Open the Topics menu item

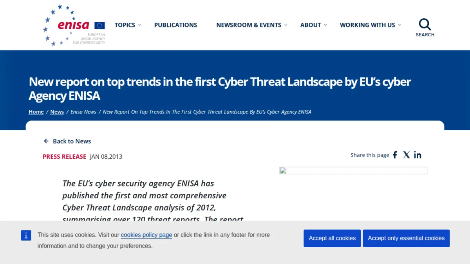coord(125,25)
